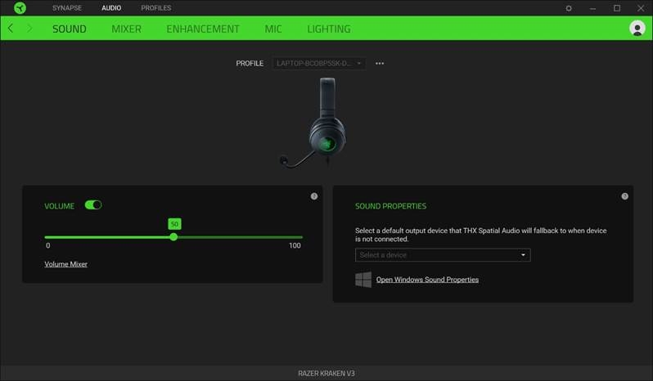Expand the Profile dropdown
This screenshot has width=653, height=381.
319,63
